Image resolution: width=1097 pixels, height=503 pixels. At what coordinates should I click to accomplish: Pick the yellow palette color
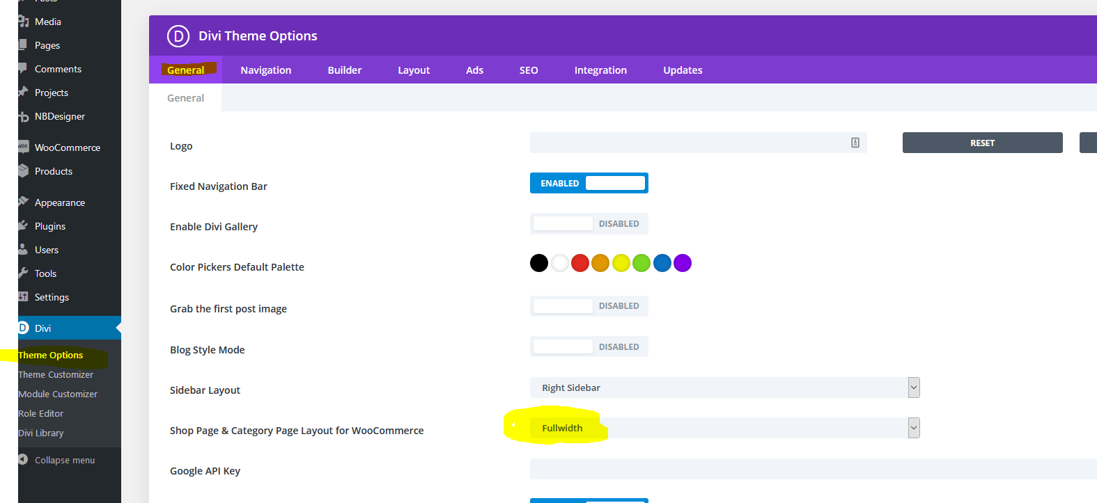621,263
